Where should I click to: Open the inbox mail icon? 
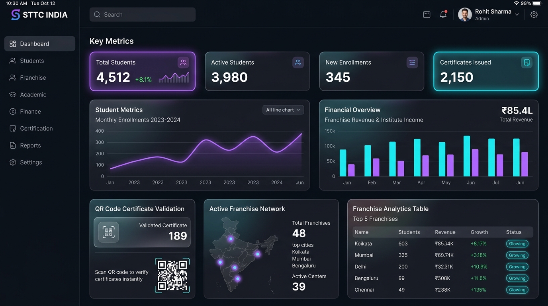pos(427,15)
